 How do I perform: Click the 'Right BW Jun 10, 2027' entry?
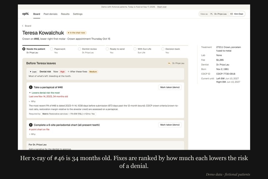228,82
